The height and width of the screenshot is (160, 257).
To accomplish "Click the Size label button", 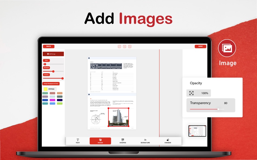I will click(x=46, y=60).
